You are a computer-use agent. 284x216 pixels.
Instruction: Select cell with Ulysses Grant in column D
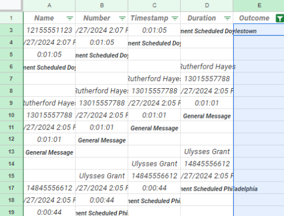click(207, 151)
